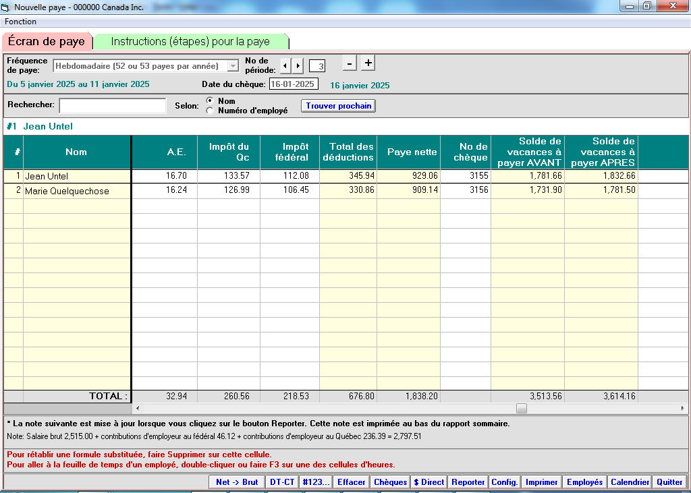Click the minus button beside period number

[350, 63]
